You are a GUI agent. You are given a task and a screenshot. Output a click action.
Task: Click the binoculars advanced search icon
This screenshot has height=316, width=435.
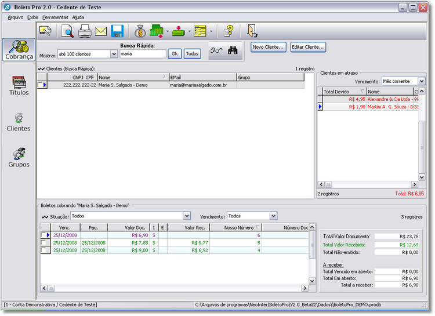coord(233,50)
